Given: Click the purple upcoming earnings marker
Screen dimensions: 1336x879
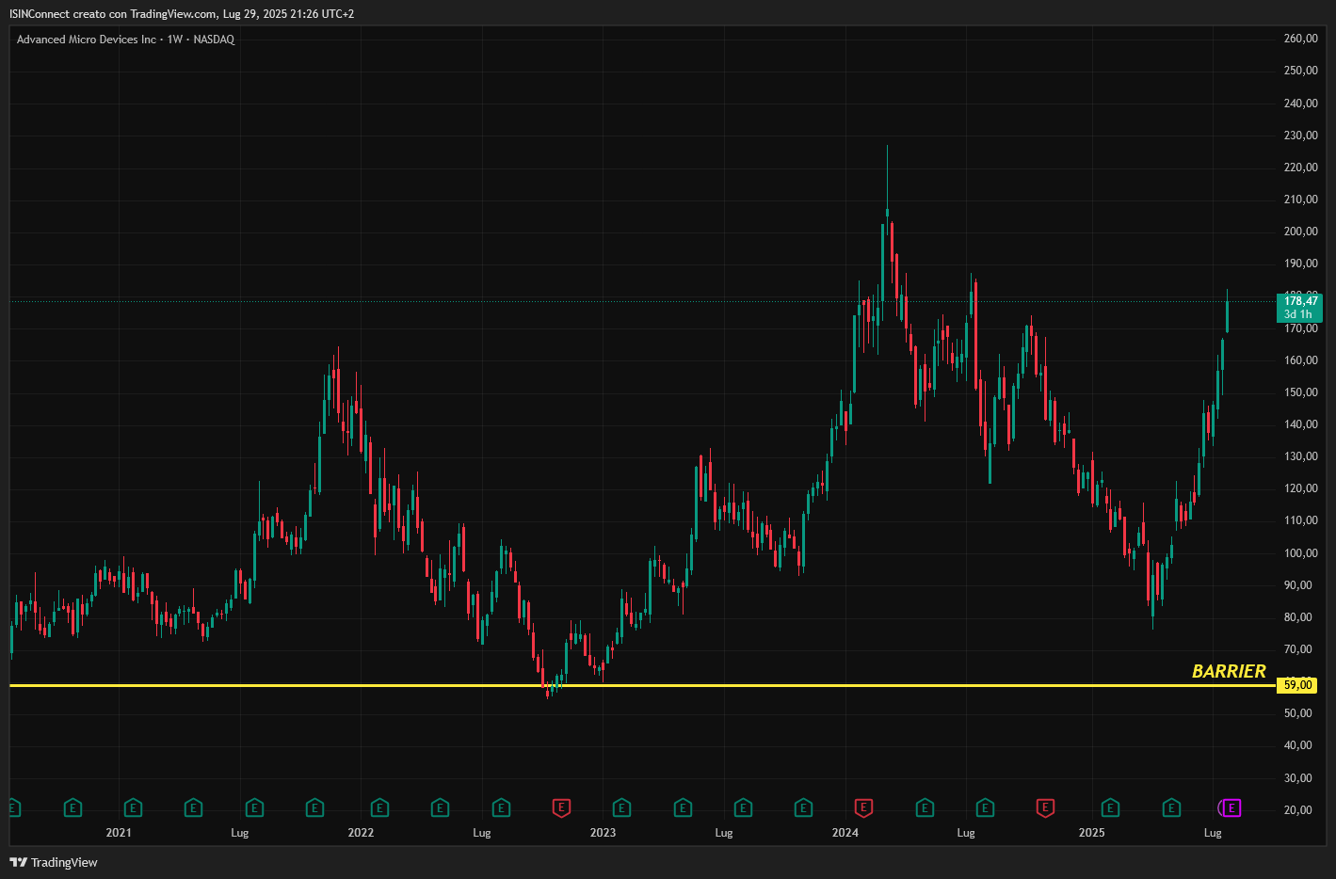Looking at the screenshot, I should (1231, 807).
